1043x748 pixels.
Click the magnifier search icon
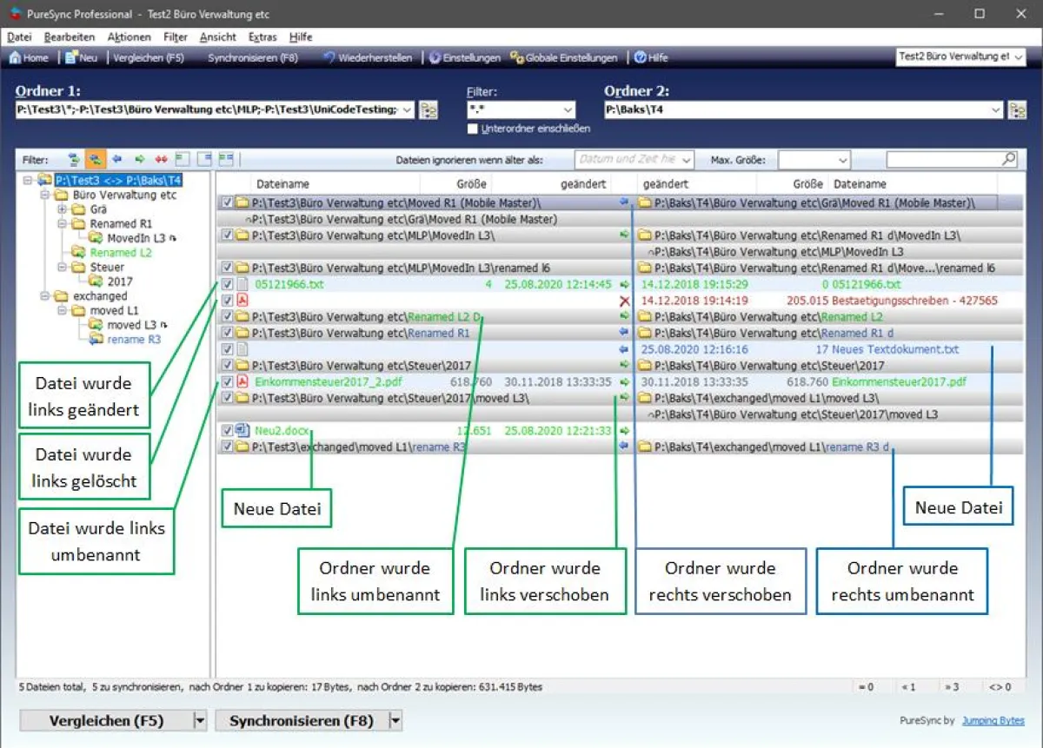1008,159
